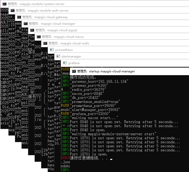Click the gateway_port=6160 output line
This screenshot has height=172, width=189.
tap(89, 86)
